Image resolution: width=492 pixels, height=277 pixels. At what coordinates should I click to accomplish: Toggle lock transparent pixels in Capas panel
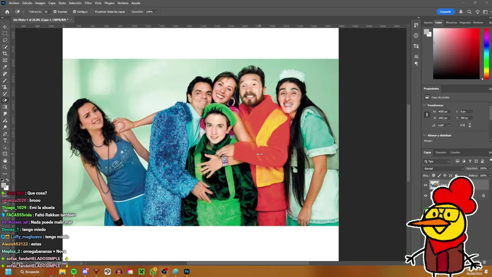(x=434, y=175)
